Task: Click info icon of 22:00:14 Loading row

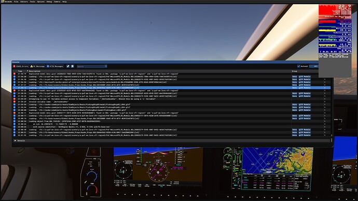Action: pyautogui.click(x=15, y=119)
